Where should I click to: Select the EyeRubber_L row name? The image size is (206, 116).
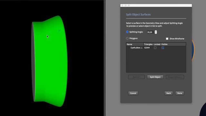tap(136, 48)
